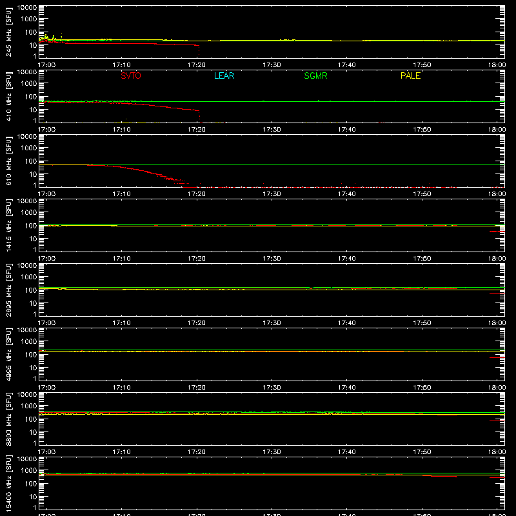
Task: Click 17:00 time label under 1415 MHz plot
Action: click(46, 259)
